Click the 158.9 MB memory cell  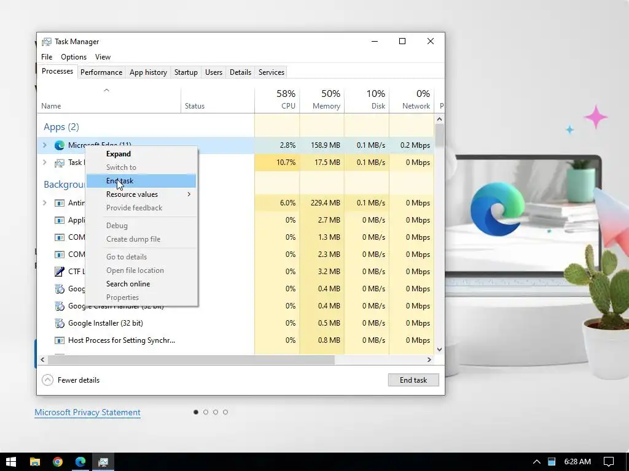tap(322, 145)
